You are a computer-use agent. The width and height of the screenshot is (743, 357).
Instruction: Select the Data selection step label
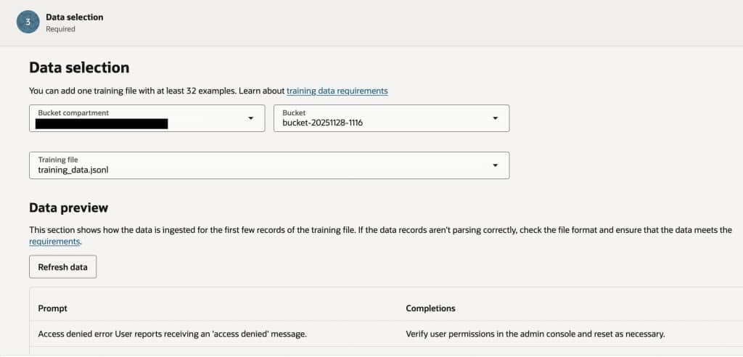pyautogui.click(x=74, y=17)
